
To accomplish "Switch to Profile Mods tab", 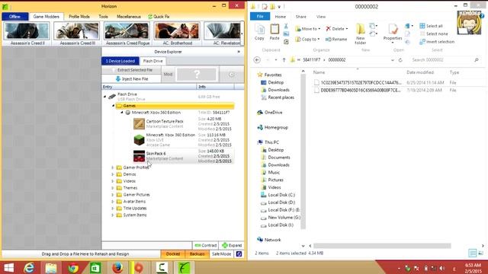I will (x=79, y=17).
